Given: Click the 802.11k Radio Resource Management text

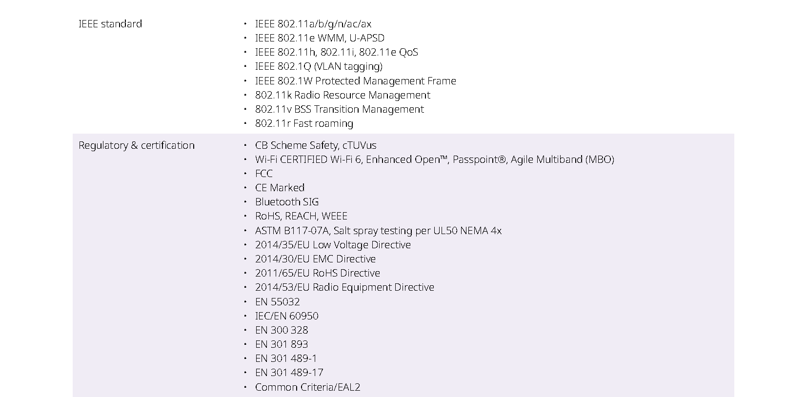Looking at the screenshot, I should point(343,95).
